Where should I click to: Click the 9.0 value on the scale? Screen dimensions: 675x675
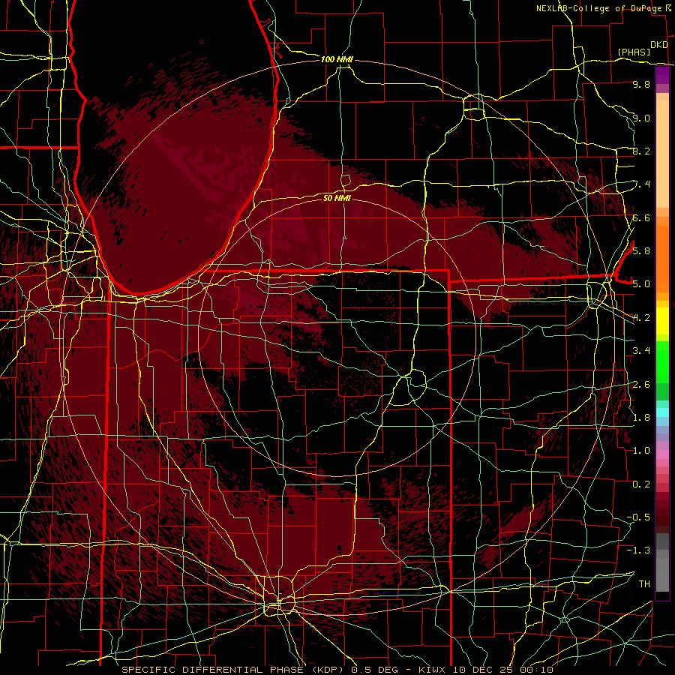641,118
